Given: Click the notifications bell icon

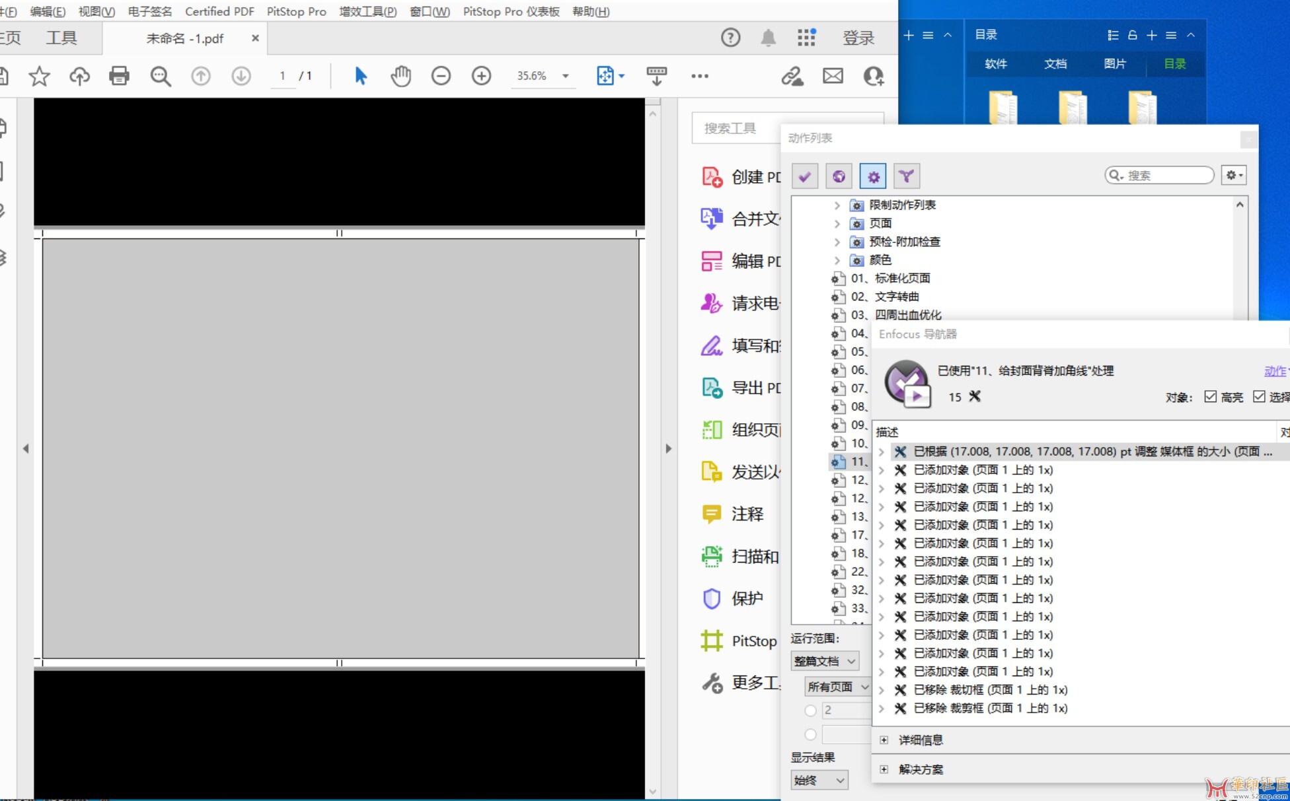Looking at the screenshot, I should point(768,38).
